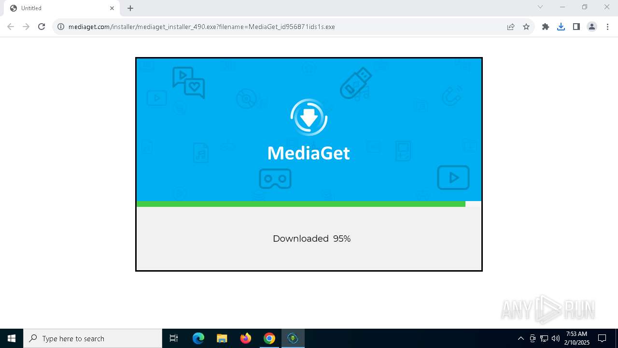
Task: Click the address bar URL
Action: click(201, 27)
